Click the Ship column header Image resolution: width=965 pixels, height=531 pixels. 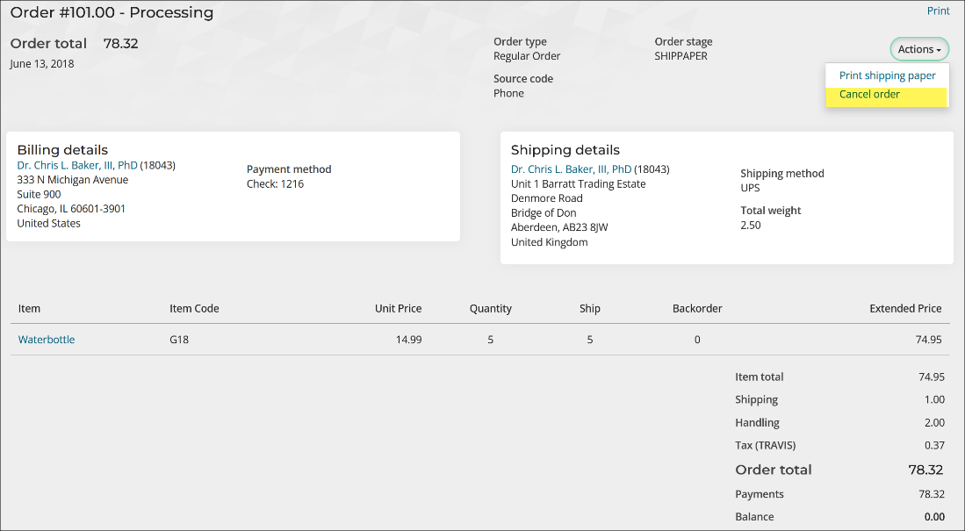pyautogui.click(x=589, y=308)
